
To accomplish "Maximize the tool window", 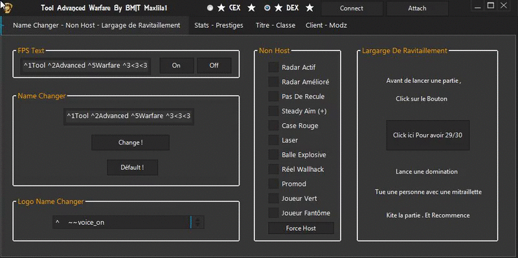I will 491,5.
